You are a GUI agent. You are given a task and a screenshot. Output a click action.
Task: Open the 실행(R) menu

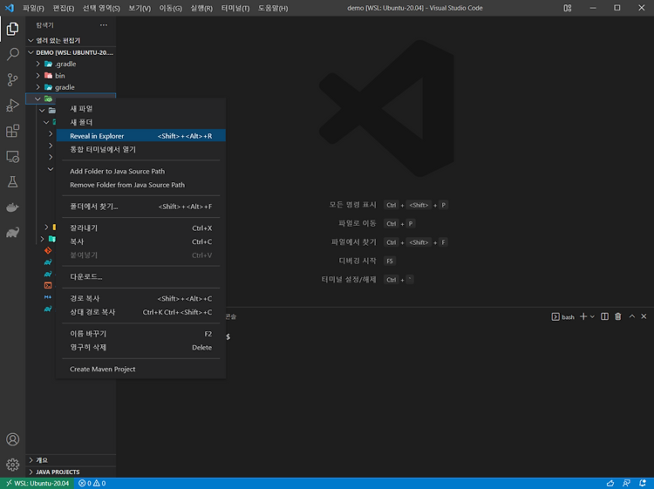coord(201,8)
